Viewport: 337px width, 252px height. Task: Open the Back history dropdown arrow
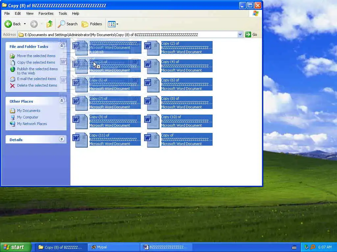tap(25, 24)
